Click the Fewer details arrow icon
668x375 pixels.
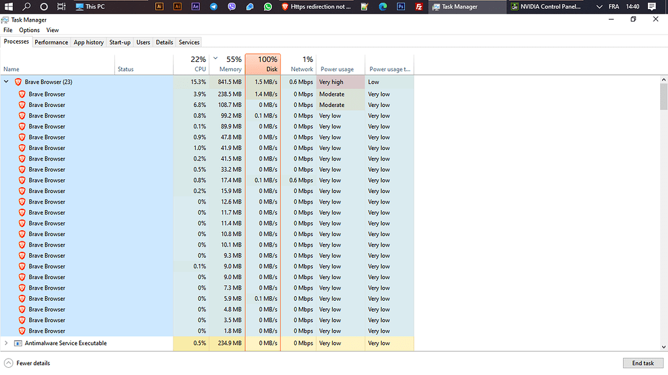[8, 363]
